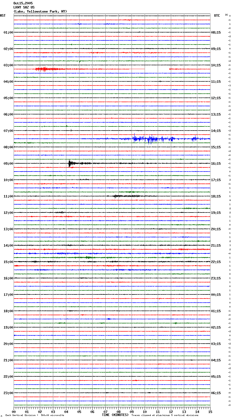Click the 16:15 UTC time label
Viewport: 232px width, 419px height.
click(x=216, y=164)
